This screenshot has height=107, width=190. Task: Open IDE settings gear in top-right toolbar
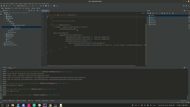click(x=186, y=6)
